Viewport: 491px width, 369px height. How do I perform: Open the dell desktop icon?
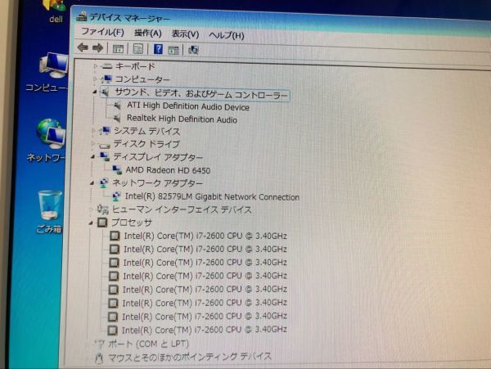pos(55,7)
